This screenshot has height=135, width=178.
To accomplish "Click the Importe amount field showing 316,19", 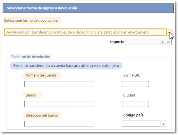I will pos(148,42).
